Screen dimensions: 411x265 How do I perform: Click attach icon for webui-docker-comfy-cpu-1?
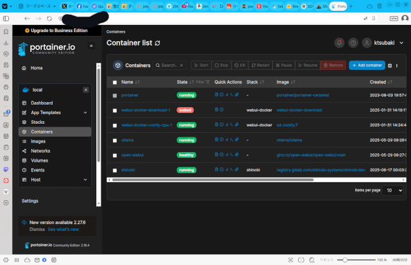(x=237, y=124)
